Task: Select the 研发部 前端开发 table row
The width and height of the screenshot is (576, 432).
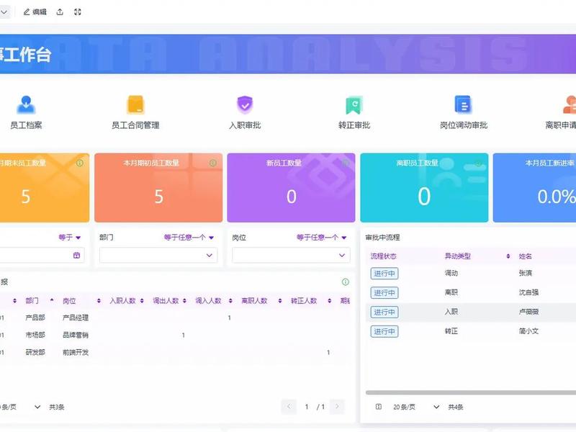Action: pos(175,352)
